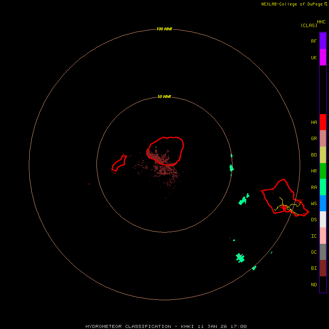Click the 100 NMI range ring label
This screenshot has width=329, height=329.
pos(164,29)
